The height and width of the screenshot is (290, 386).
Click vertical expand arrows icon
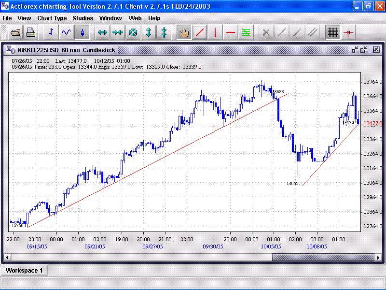149,32
